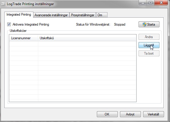Select the first empty row in print queue list

point(73,44)
